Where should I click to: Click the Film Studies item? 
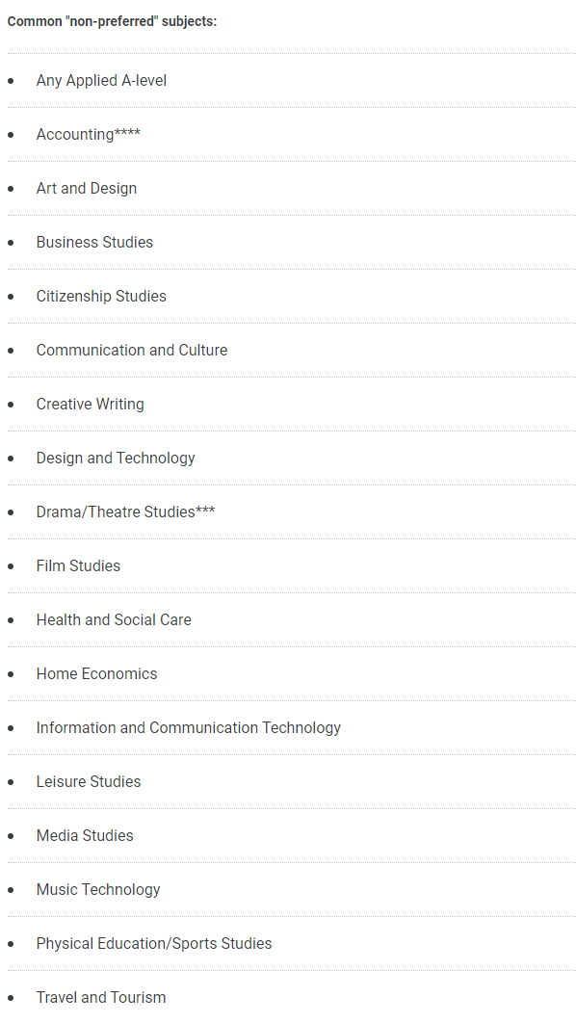pos(78,565)
